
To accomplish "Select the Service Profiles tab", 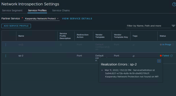I will click(x=37, y=11).
